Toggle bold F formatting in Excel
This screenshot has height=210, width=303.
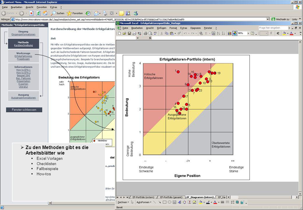pyautogui.click(x=271, y=33)
